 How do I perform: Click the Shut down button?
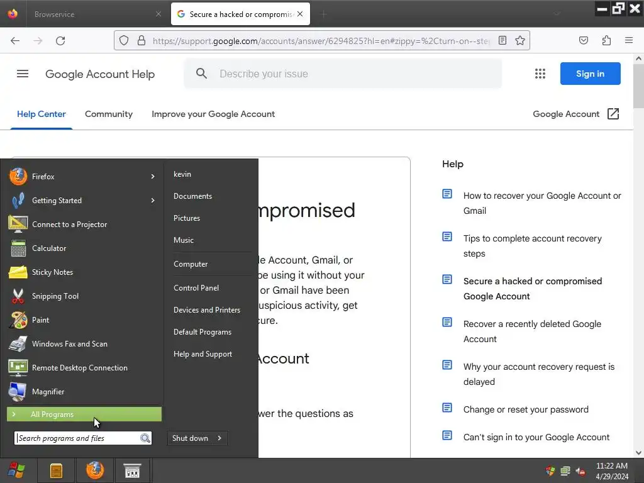(x=190, y=438)
